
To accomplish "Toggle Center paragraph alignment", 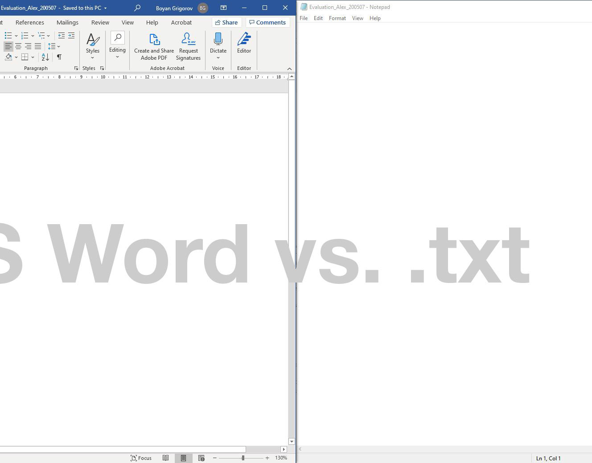I will pos(18,46).
